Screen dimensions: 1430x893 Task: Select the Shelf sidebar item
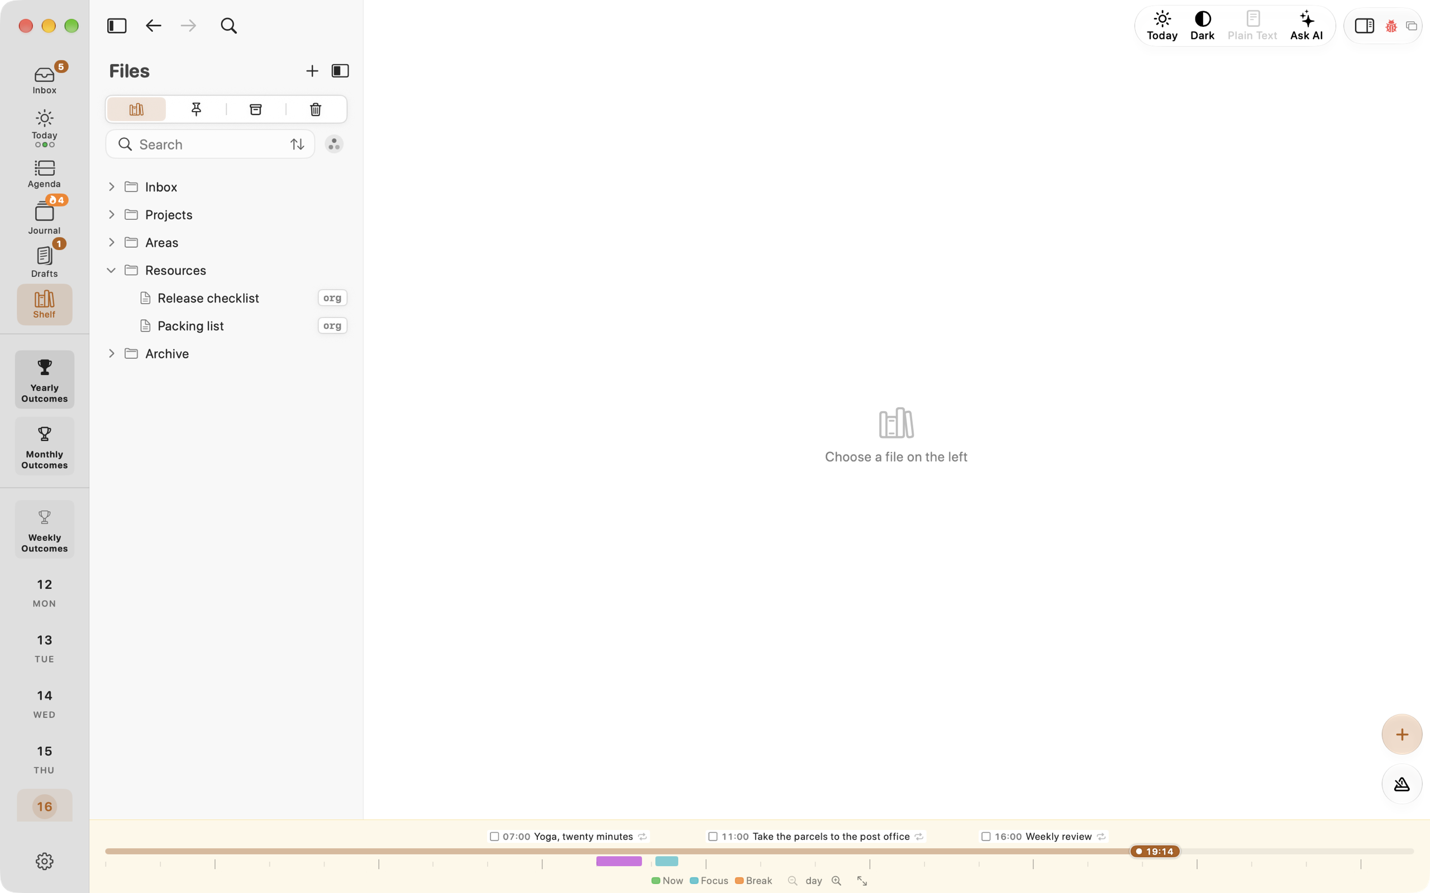(x=44, y=304)
